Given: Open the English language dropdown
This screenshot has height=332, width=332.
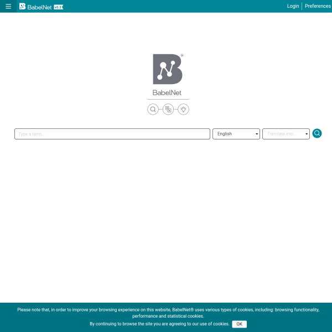Looking at the screenshot, I should [x=236, y=134].
